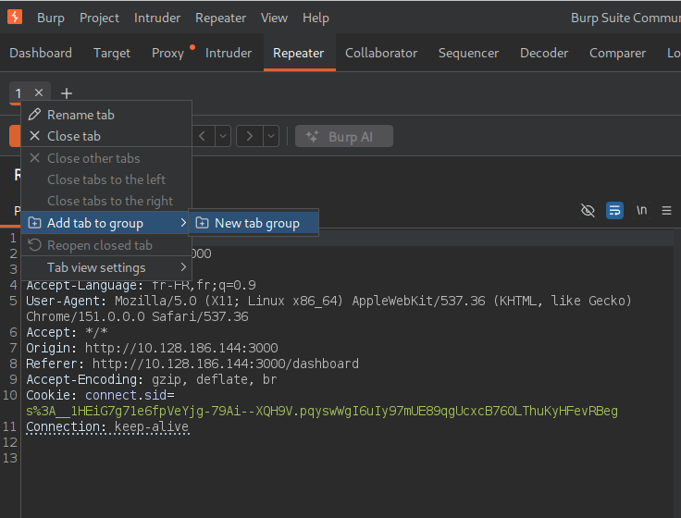Open the Repeater menu in menu bar
This screenshot has height=518, width=681.
(220, 18)
